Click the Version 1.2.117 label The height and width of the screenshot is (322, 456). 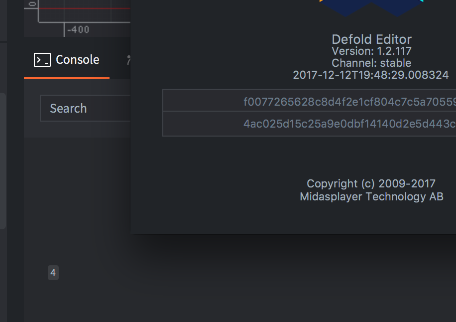[371, 51]
